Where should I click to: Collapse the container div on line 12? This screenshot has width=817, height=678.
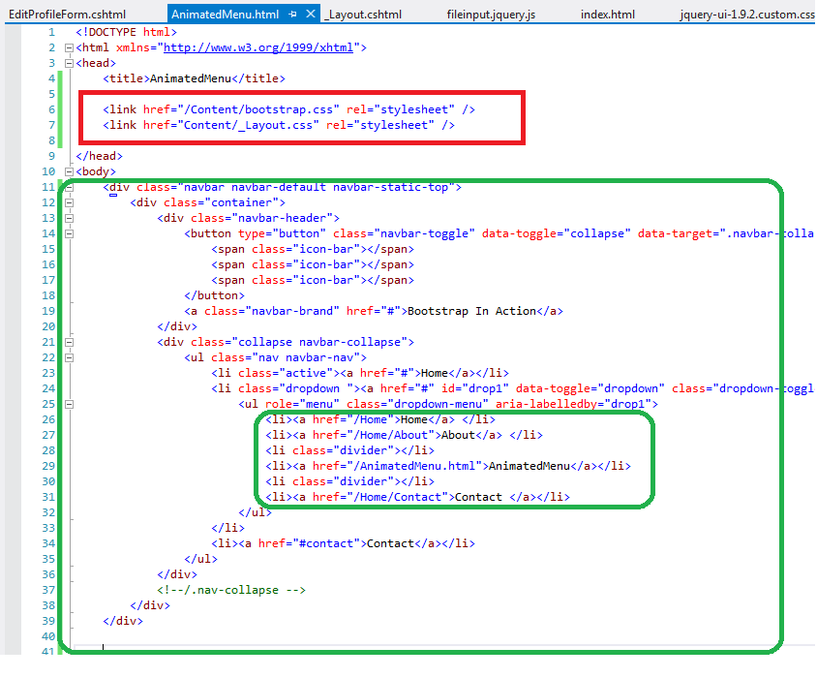69,202
